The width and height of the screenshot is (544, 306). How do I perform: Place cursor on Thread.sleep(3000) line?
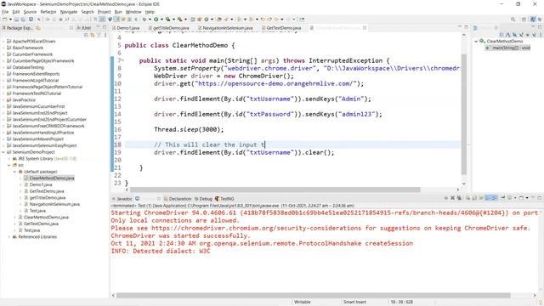point(189,129)
